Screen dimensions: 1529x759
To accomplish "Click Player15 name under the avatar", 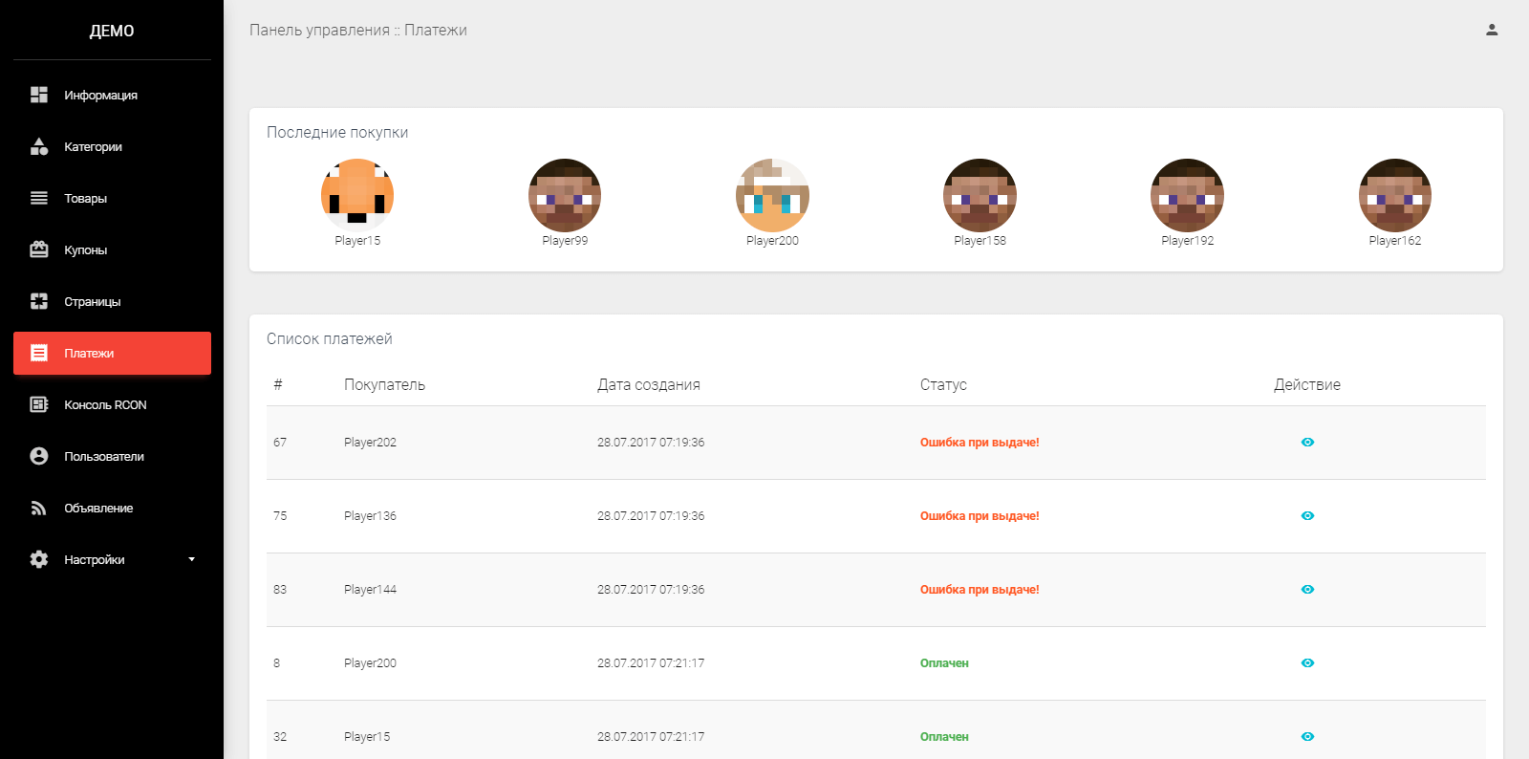I will [357, 241].
